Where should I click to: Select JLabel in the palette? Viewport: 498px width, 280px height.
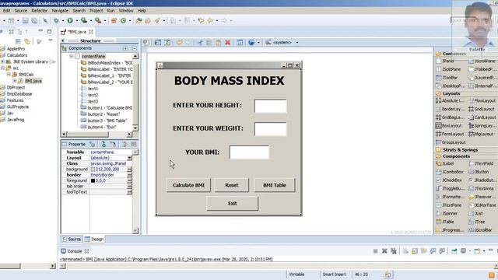(x=445, y=163)
